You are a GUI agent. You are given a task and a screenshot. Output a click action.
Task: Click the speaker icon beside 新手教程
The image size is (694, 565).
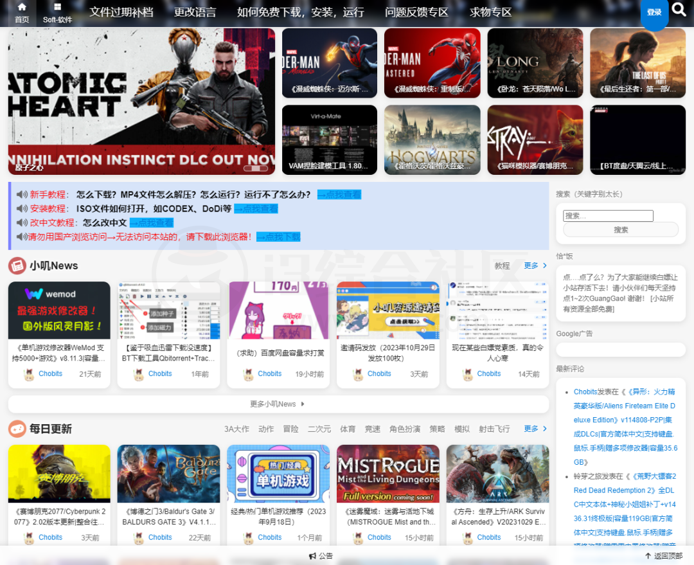click(x=22, y=194)
